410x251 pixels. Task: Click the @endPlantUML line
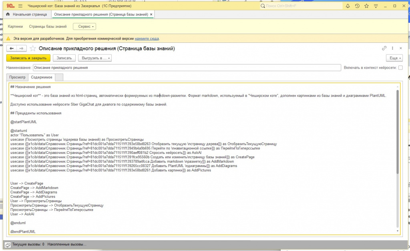[x=23, y=232]
